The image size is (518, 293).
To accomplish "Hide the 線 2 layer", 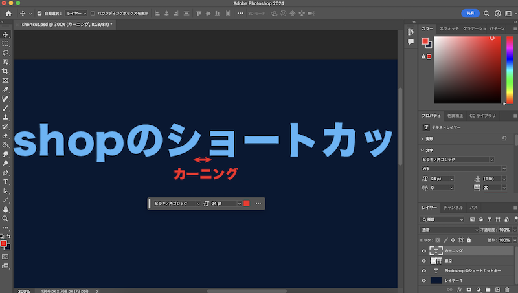I will tap(424, 261).
